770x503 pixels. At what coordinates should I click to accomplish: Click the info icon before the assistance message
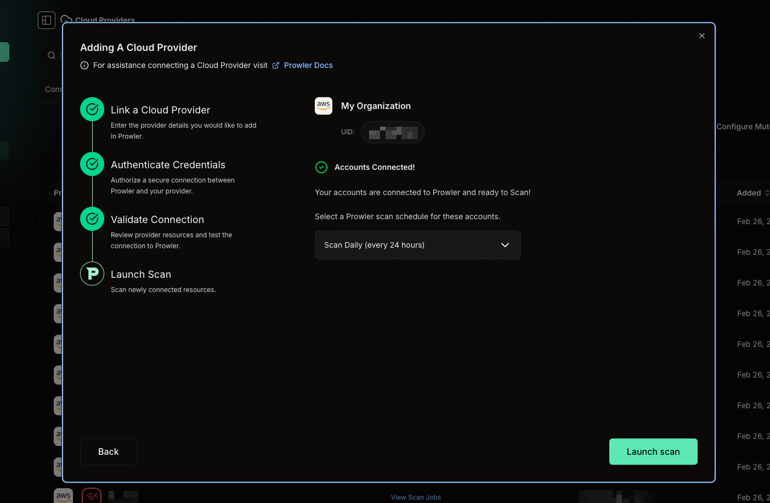coord(84,65)
